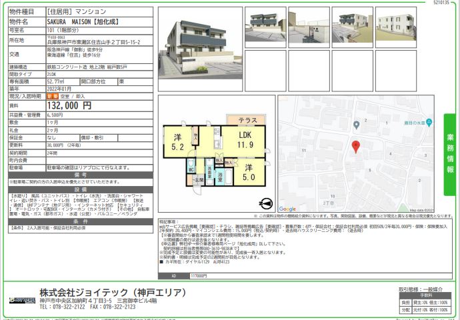Click the 浴室 label on floor plan
The image size is (460, 320).
(220, 177)
